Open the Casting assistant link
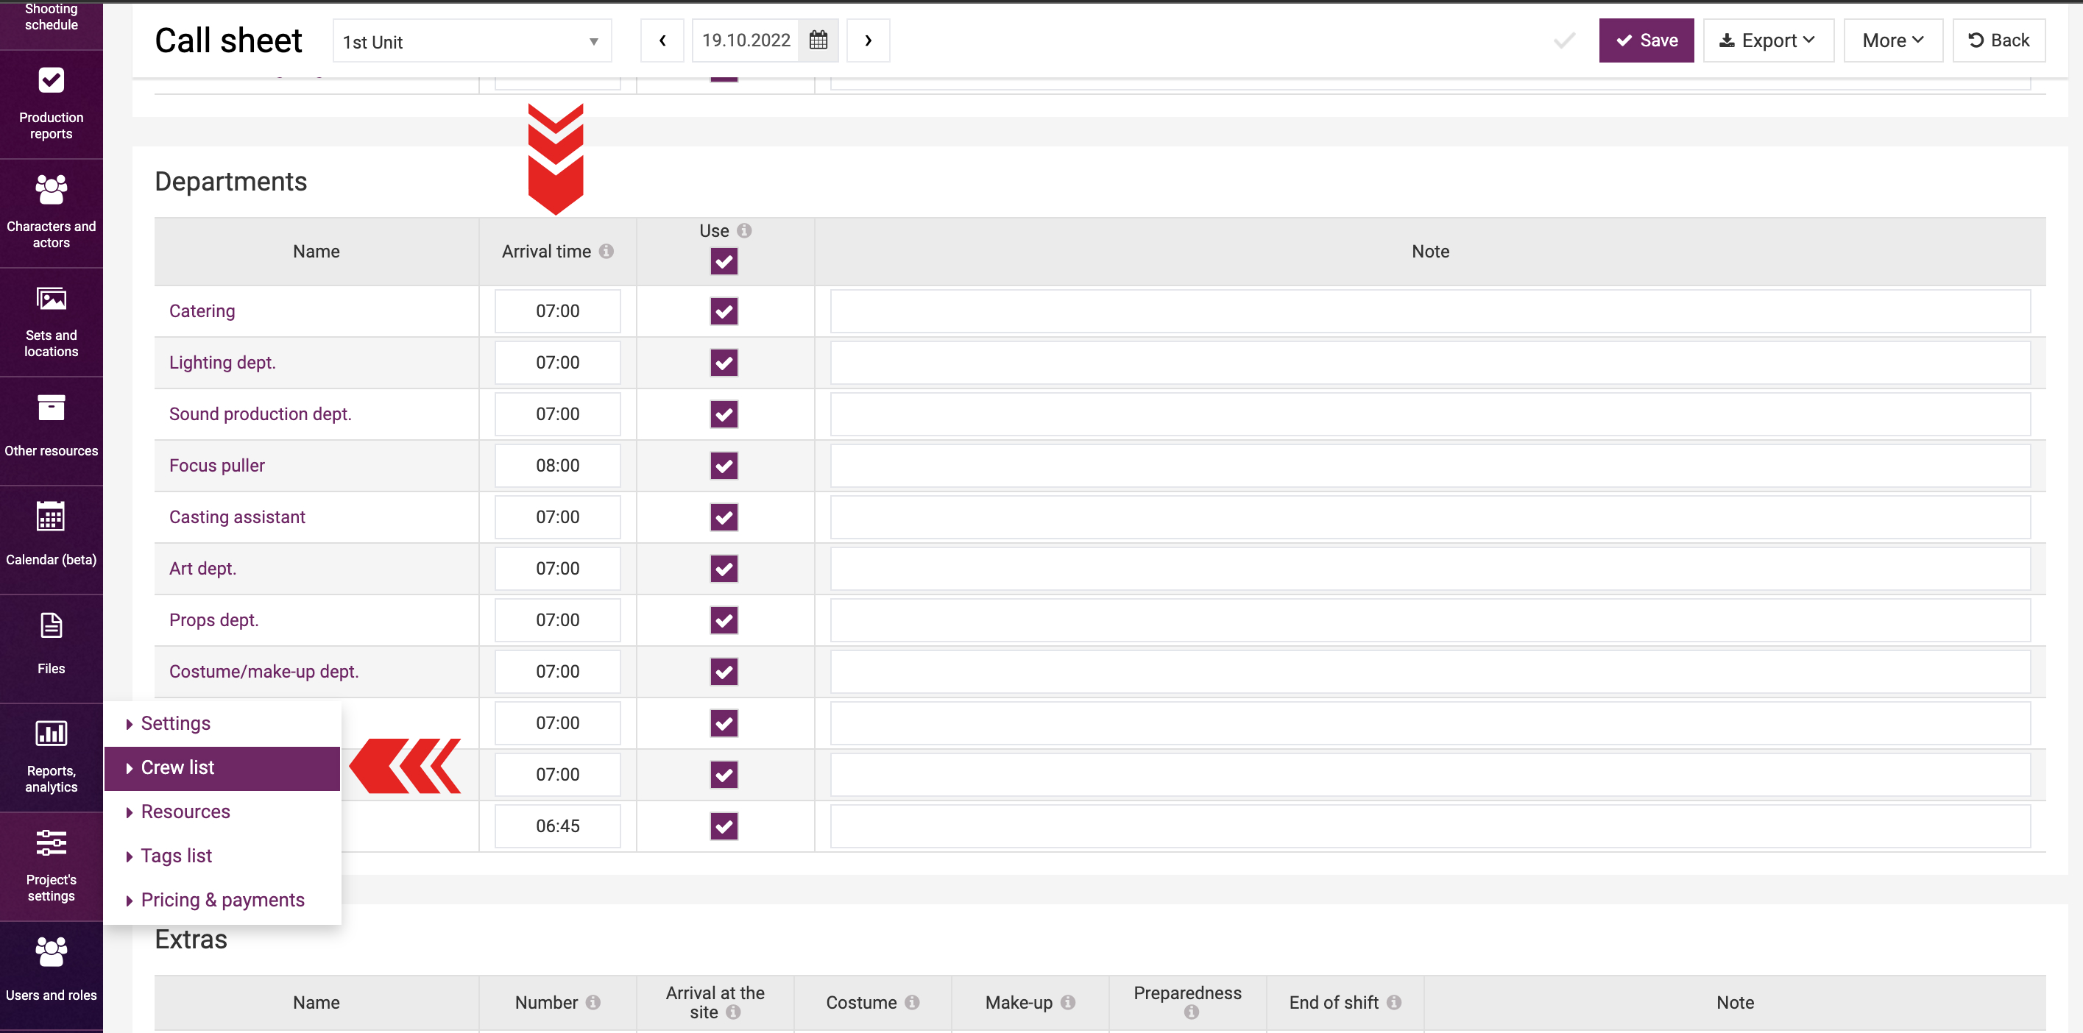The width and height of the screenshot is (2083, 1033). pyautogui.click(x=237, y=517)
